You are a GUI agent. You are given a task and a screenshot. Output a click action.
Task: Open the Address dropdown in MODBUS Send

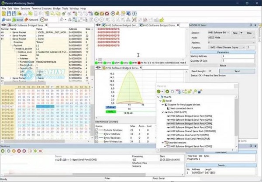pos(231,42)
